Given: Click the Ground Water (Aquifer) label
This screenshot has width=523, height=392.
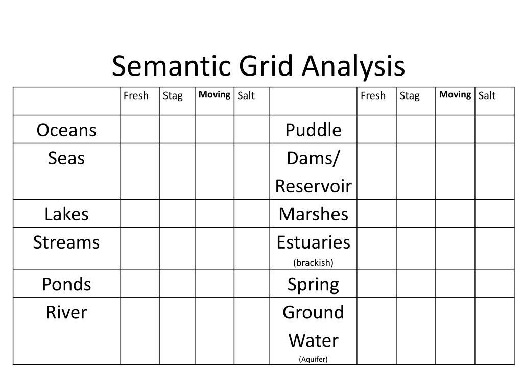Looking at the screenshot, I should pyautogui.click(x=313, y=333).
